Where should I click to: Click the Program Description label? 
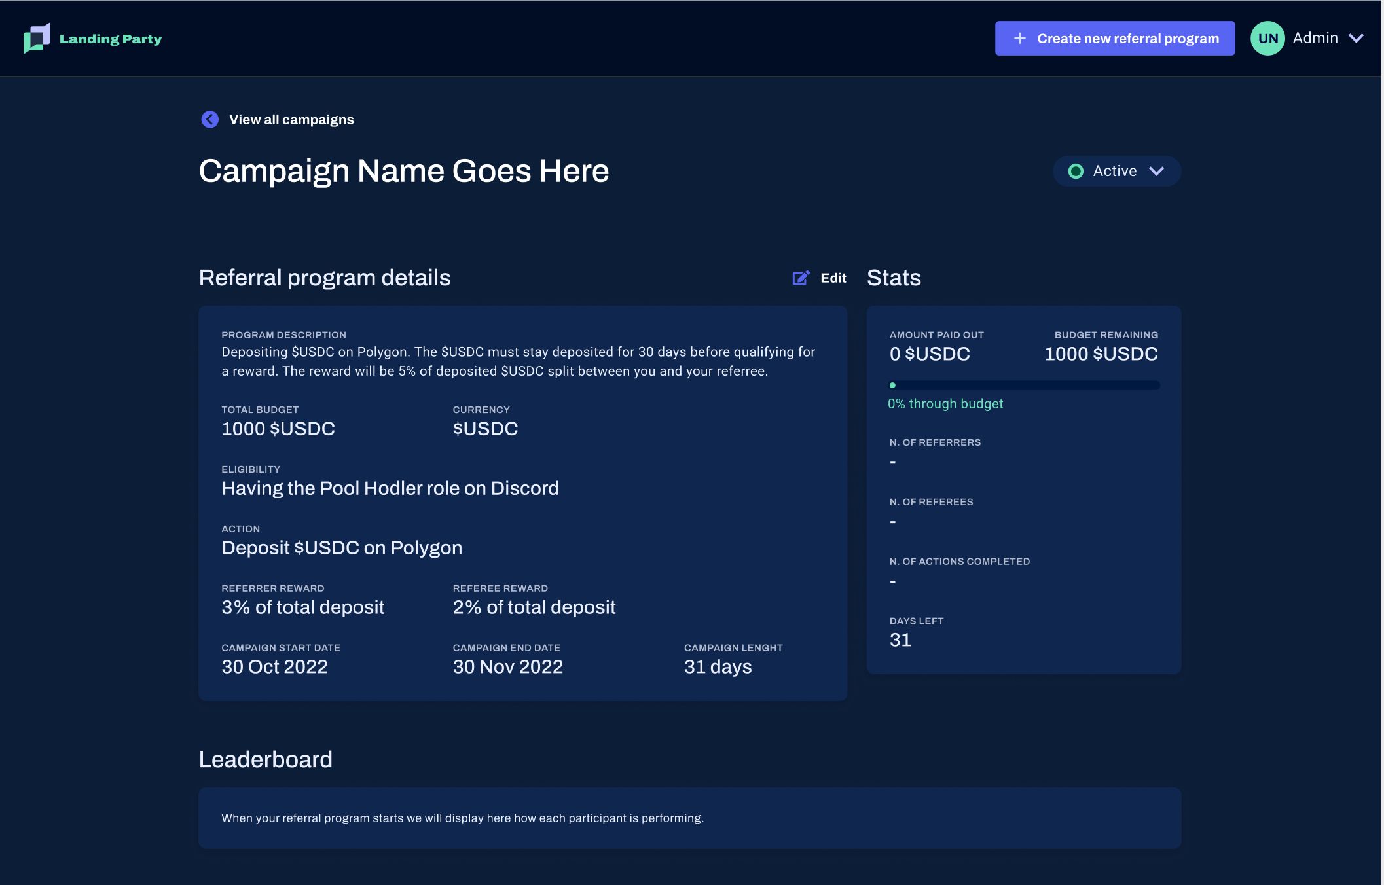pyautogui.click(x=283, y=335)
